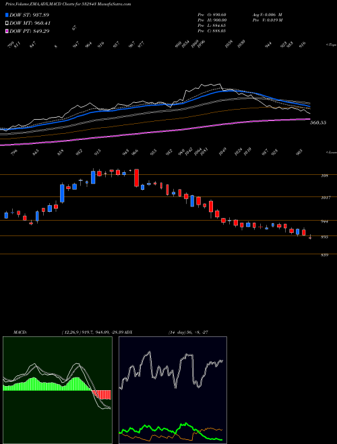Open the ADX indicator panel

(173, 390)
